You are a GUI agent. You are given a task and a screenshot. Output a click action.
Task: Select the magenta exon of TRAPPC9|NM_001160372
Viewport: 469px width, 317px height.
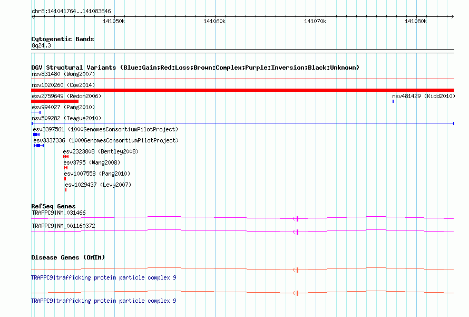coord(297,232)
